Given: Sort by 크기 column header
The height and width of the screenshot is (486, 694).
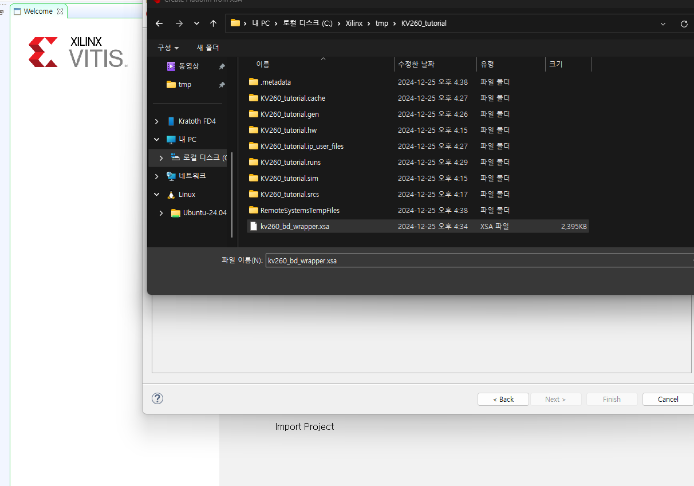Looking at the screenshot, I should click(x=555, y=64).
